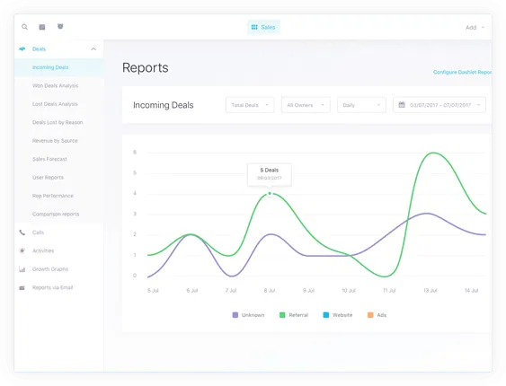Screen dimensions: 506x386
Task: Collapse the Deals section chevron
Action: tap(93, 49)
